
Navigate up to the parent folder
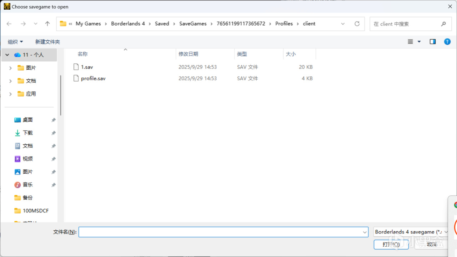pos(47,24)
